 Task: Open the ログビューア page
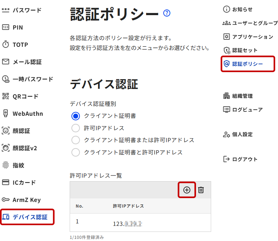(x=247, y=109)
